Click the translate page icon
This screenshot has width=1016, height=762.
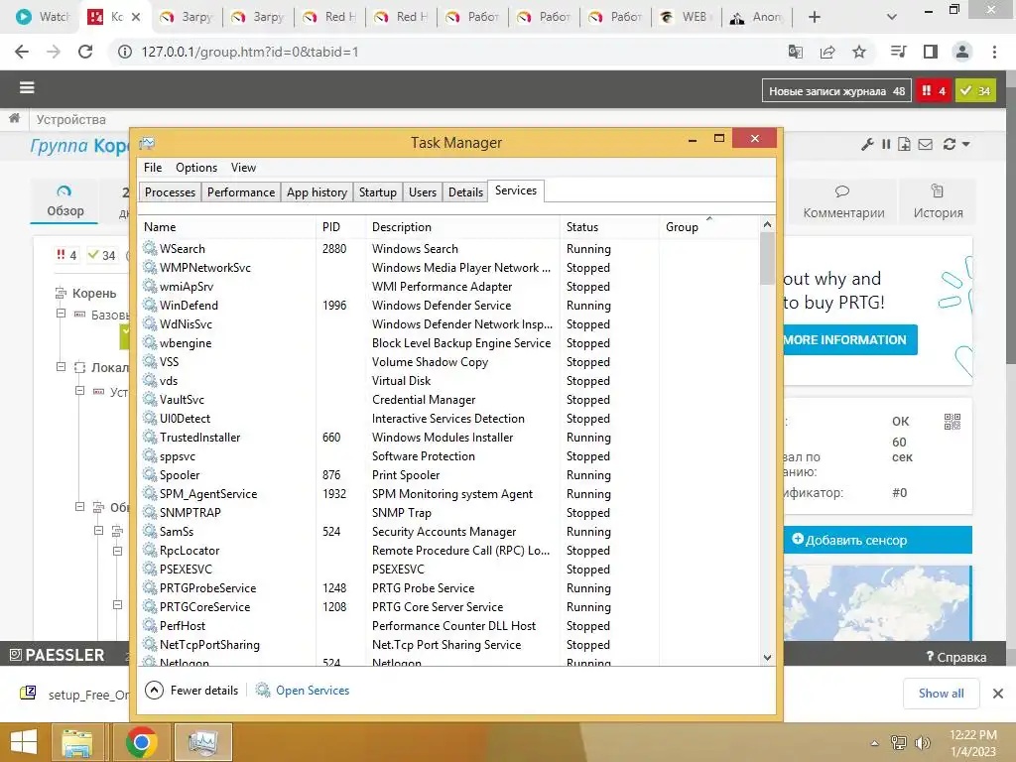(x=796, y=52)
